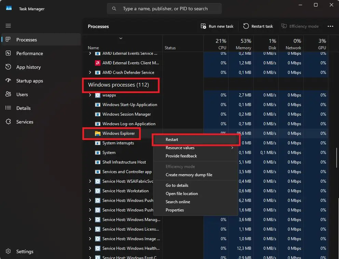339x259 pixels.
Task: Open the Resource values submenu
Action: [x=196, y=148]
